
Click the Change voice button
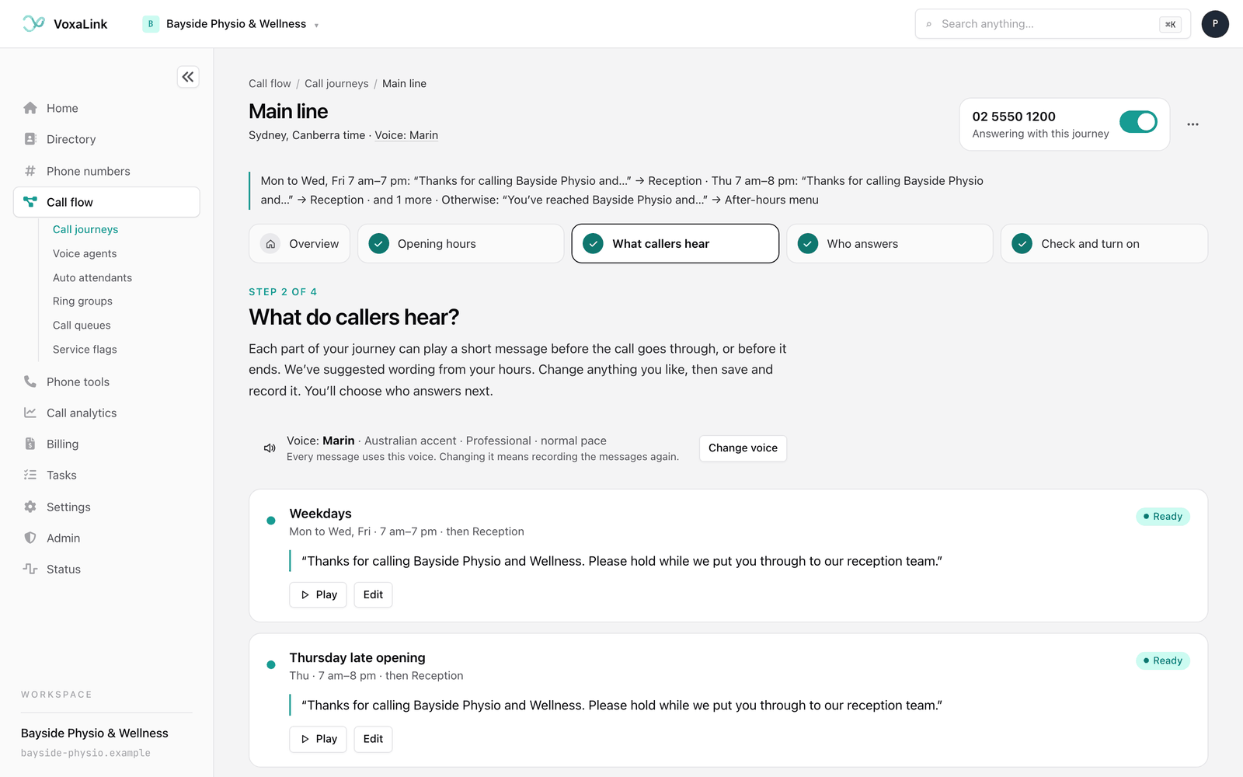(743, 448)
